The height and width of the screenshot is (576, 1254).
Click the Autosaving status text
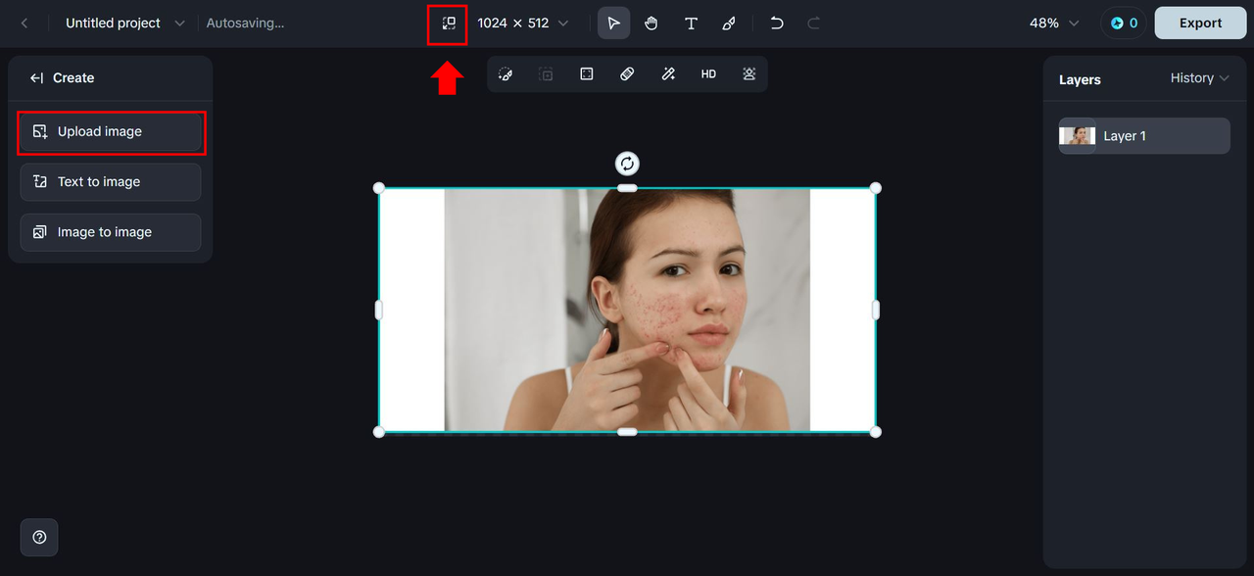coord(245,23)
